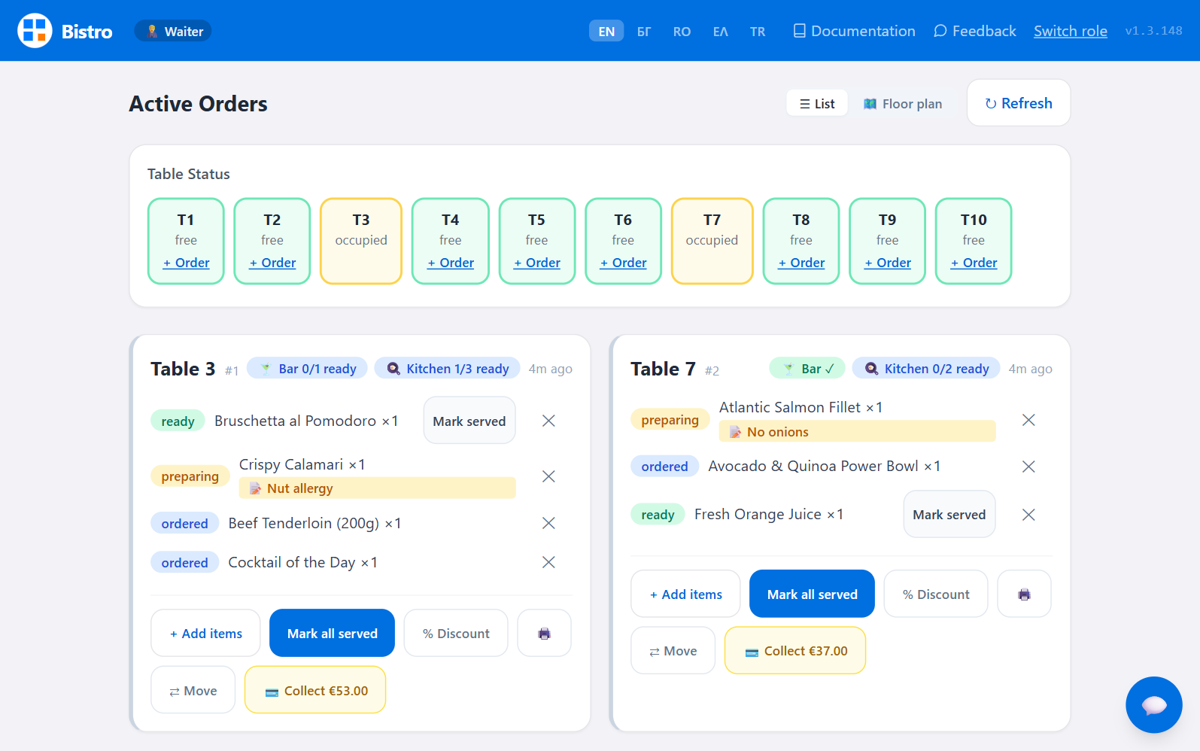The width and height of the screenshot is (1200, 751).
Task: Click the Switch role link
Action: [1071, 31]
